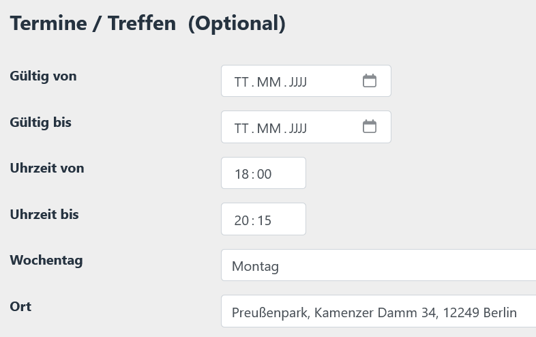The height and width of the screenshot is (337, 536).
Task: Click the Gültig von label
Action: (x=43, y=76)
